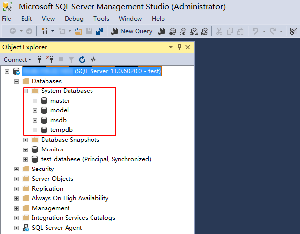The image size is (300, 234).
Task: Click the Disconnect plug icon
Action: (49, 60)
